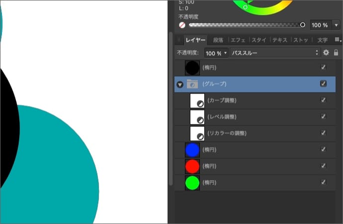Select the リカラーの調整 adjustment thumbnail
This screenshot has height=224, width=343.
point(197,133)
